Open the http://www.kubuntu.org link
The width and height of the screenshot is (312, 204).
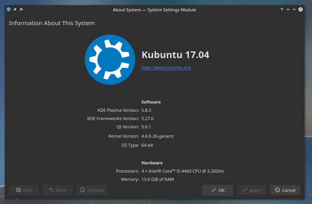click(166, 67)
